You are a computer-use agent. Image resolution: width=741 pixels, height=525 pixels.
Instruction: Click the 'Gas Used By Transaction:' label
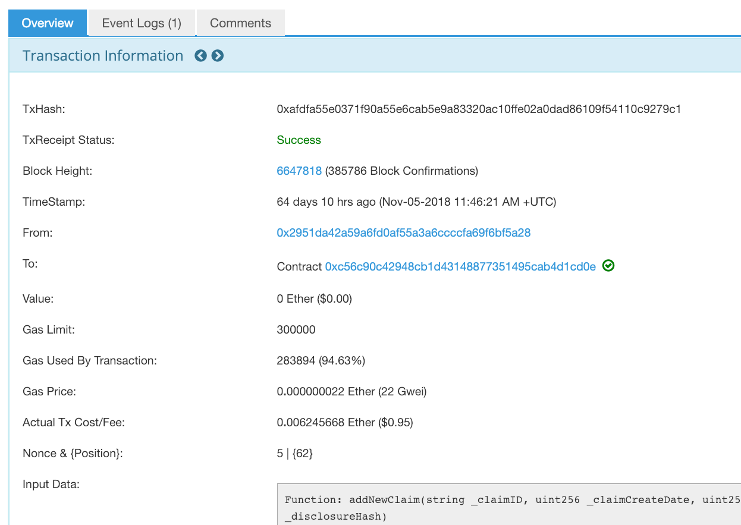point(90,360)
